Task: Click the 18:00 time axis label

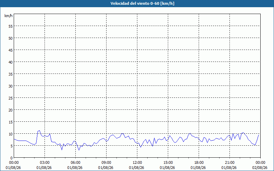Action: click(199, 163)
